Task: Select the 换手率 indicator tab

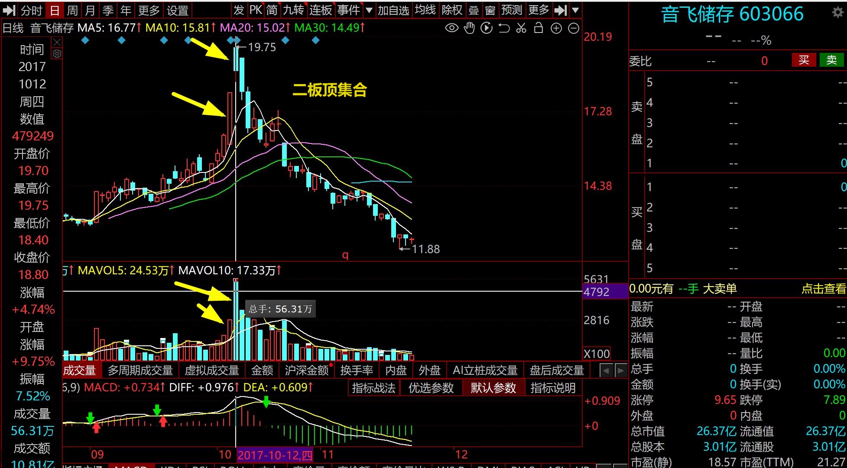Action: [356, 370]
